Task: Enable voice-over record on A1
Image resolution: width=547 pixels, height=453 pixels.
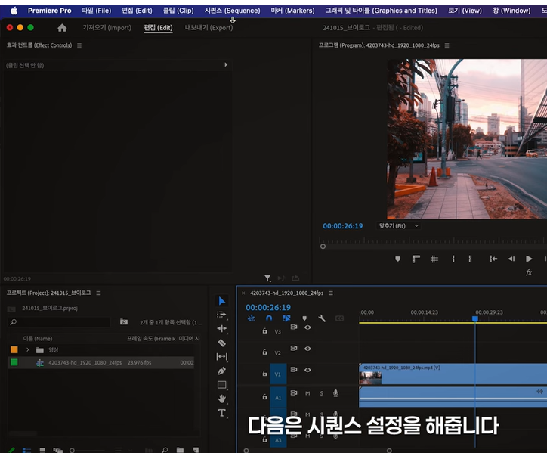Action: point(335,393)
